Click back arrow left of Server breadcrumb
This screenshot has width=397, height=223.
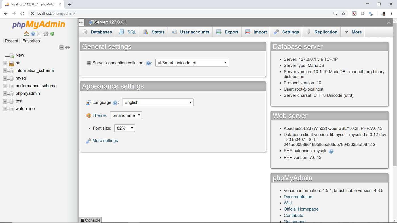point(82,22)
